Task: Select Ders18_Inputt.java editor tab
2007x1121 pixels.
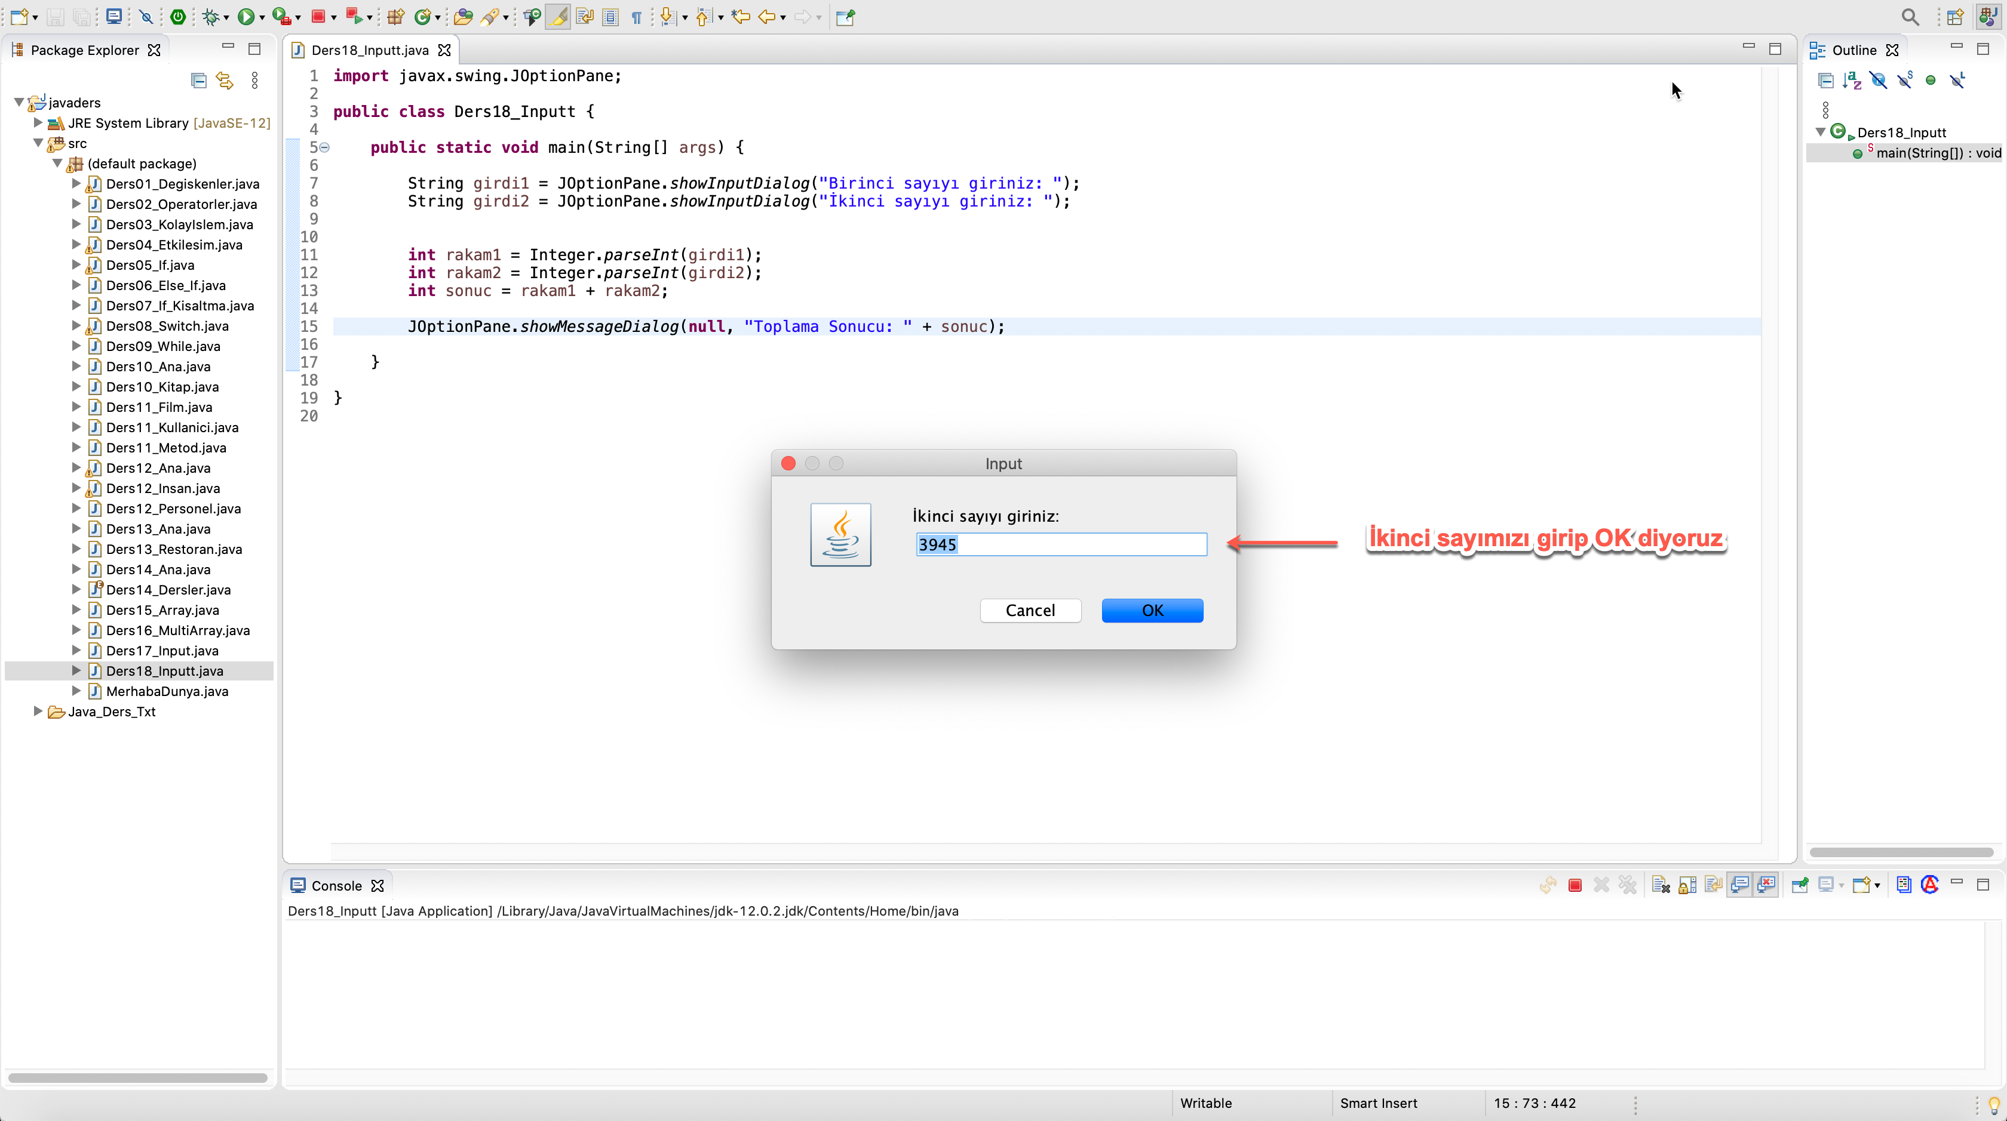Action: coord(369,50)
